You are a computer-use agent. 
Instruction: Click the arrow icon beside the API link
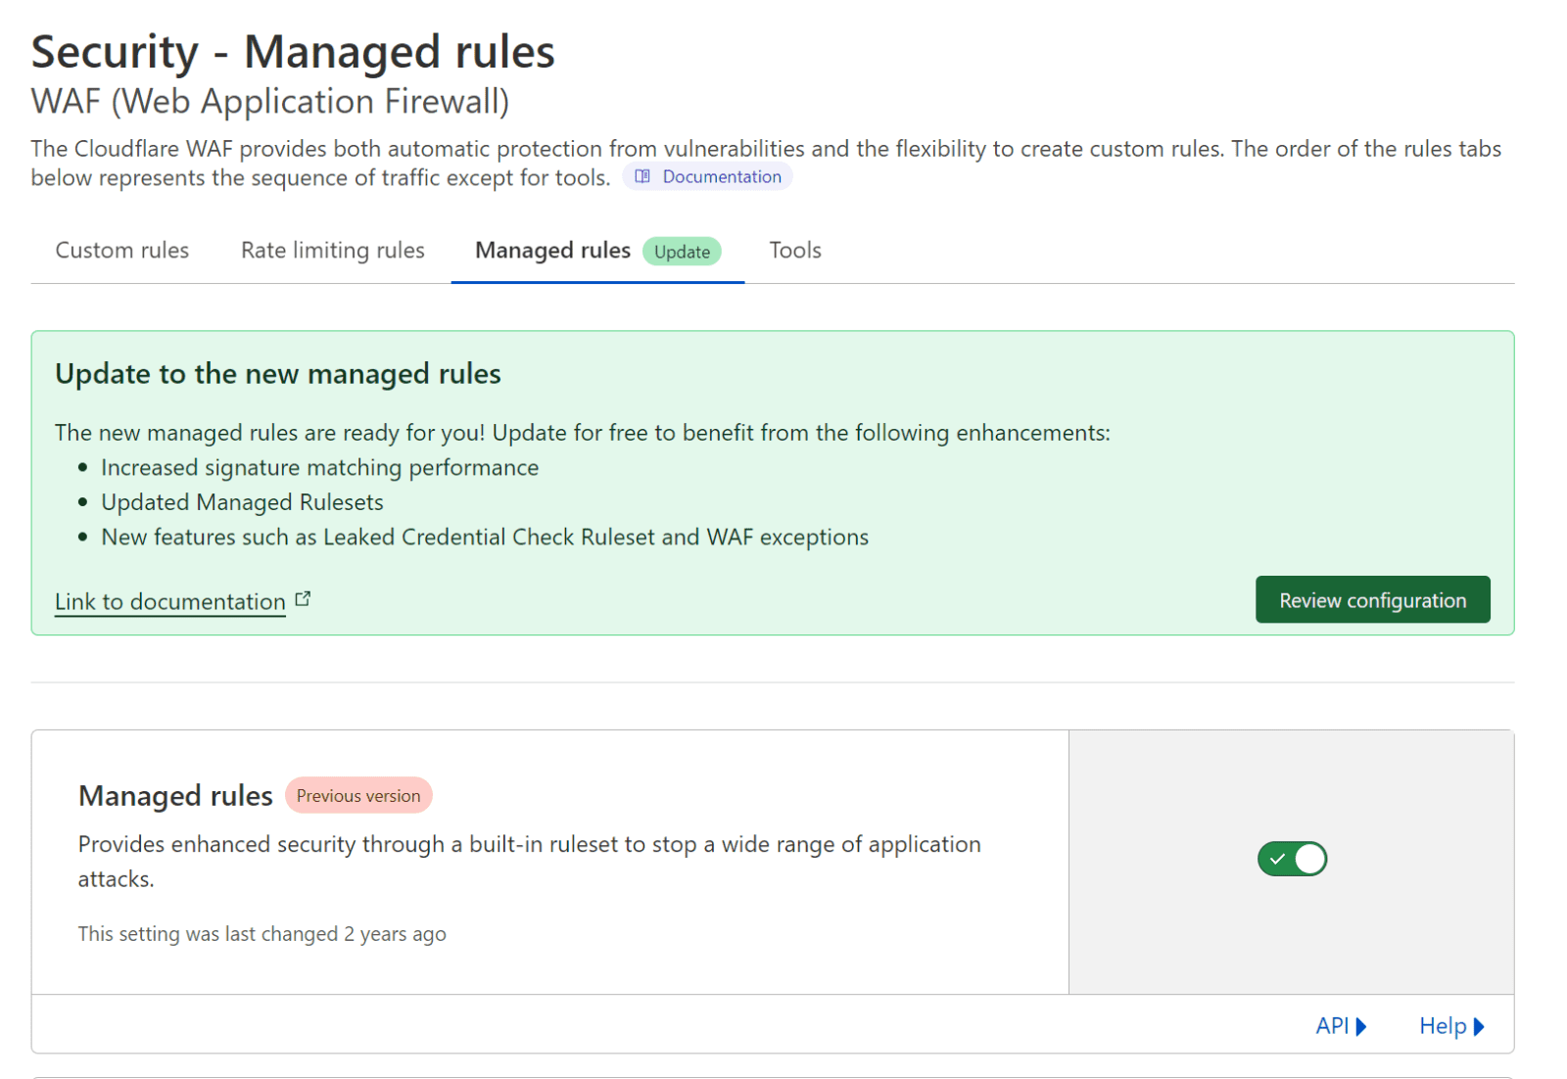(x=1361, y=1025)
